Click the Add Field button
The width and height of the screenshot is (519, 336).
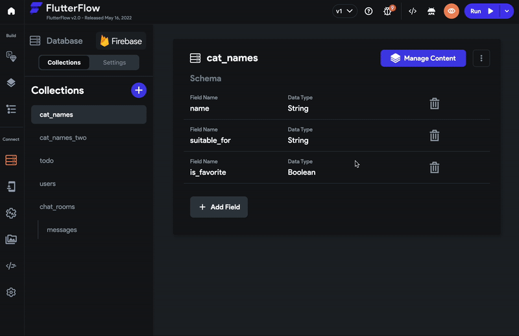pos(219,207)
